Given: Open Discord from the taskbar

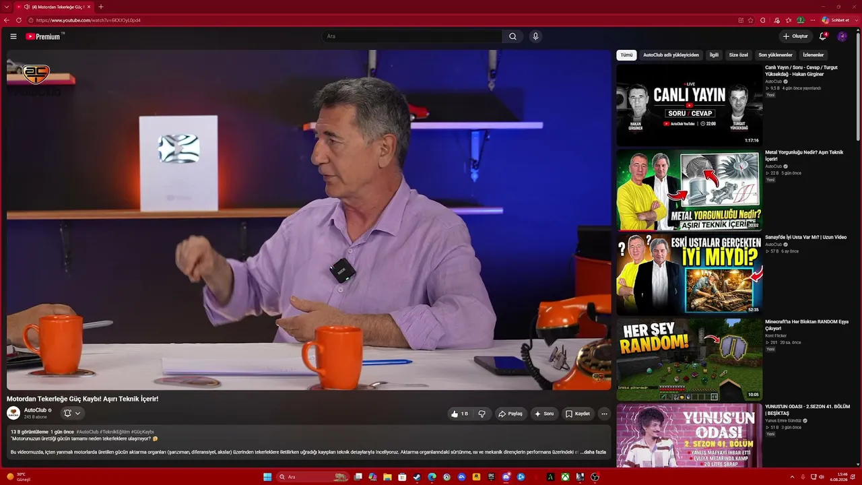Looking at the screenshot, I should click(x=506, y=477).
